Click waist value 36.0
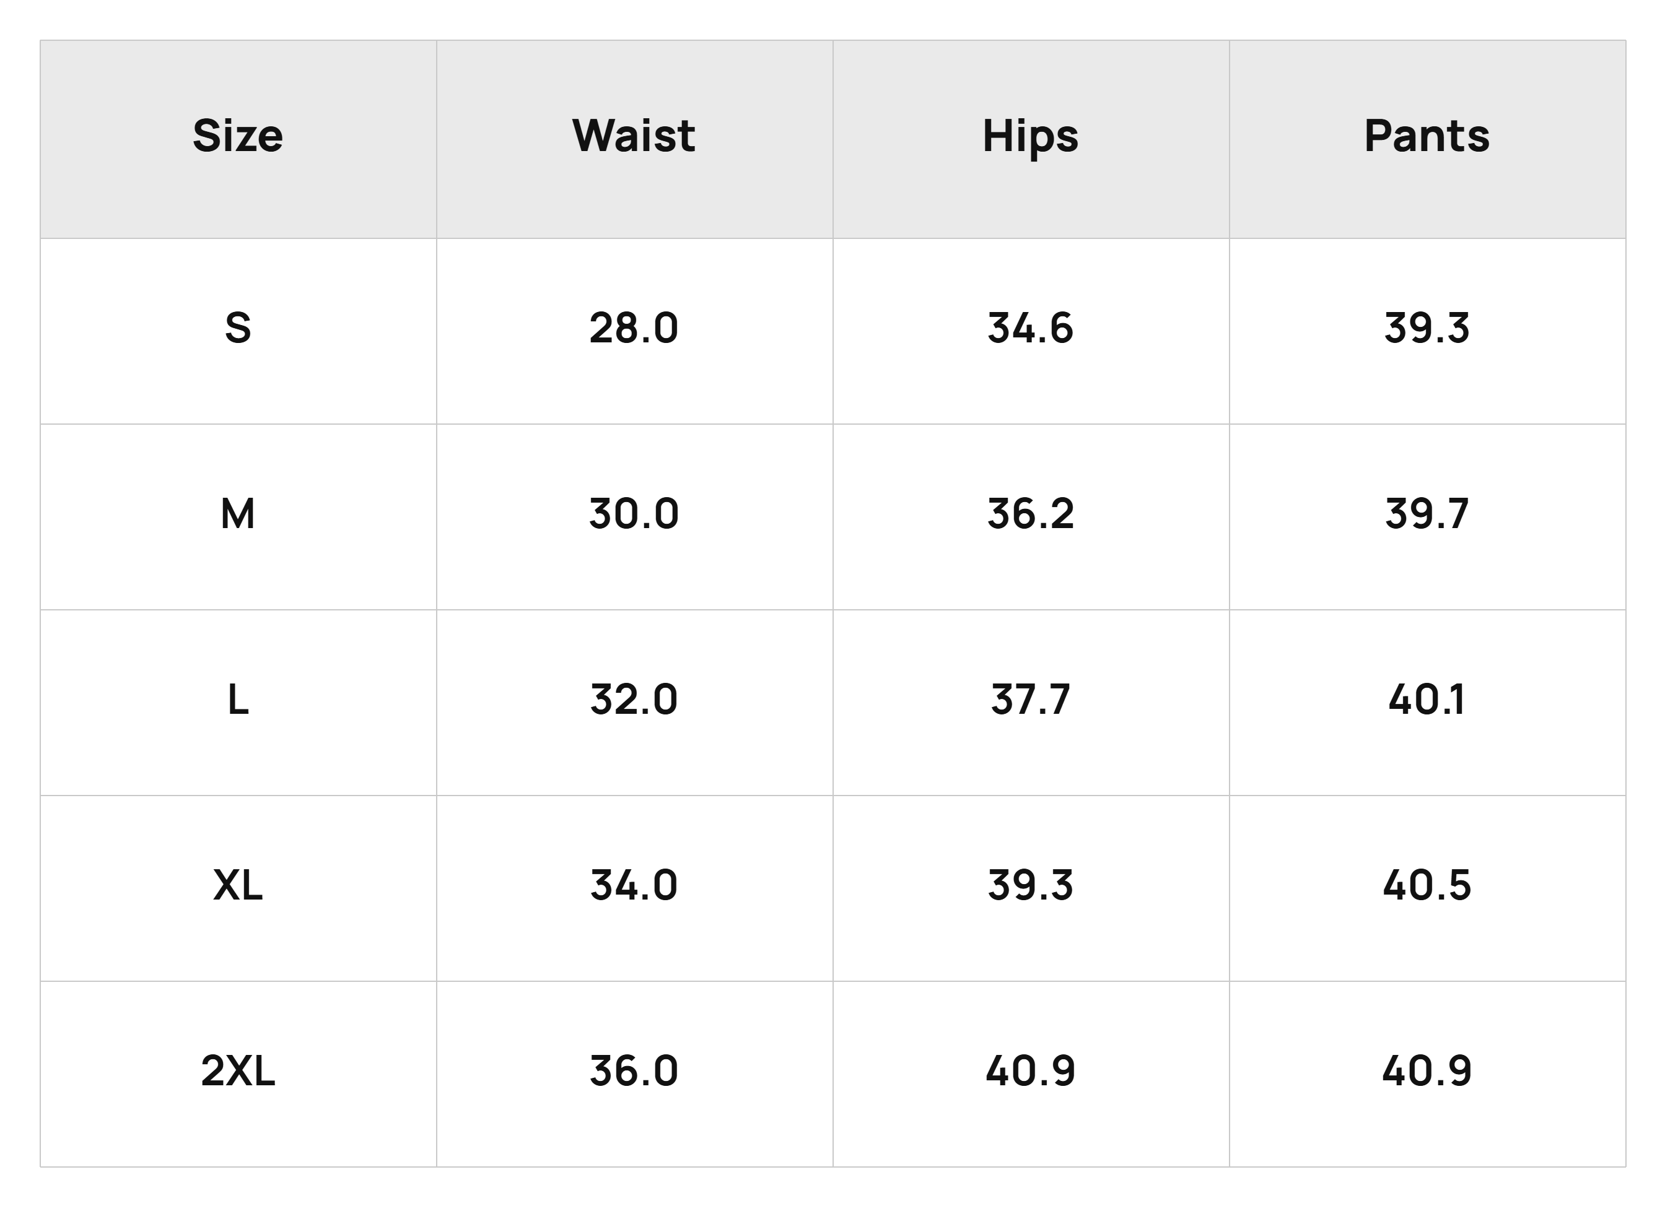The image size is (1665, 1206). (x=634, y=1070)
